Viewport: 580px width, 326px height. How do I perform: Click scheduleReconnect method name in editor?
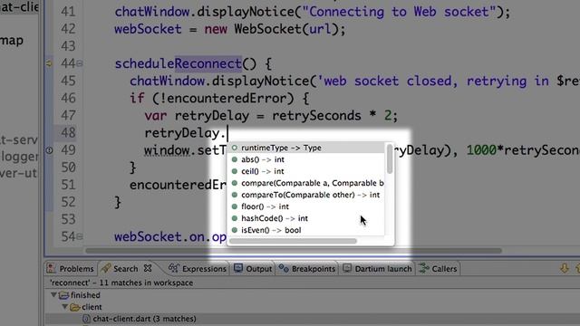(179, 63)
